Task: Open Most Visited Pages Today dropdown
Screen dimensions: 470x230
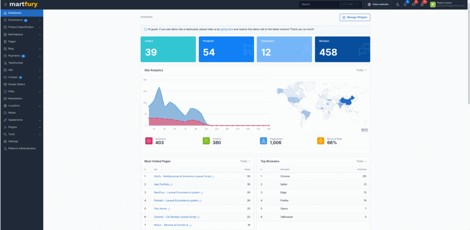Action: pyautogui.click(x=245, y=161)
